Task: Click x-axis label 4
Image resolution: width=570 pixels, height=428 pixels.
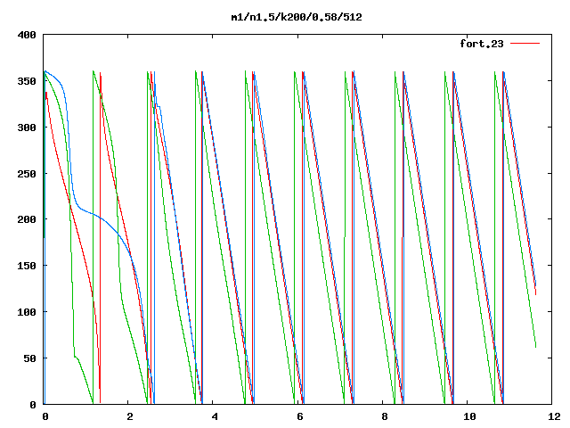Action: click(x=215, y=416)
